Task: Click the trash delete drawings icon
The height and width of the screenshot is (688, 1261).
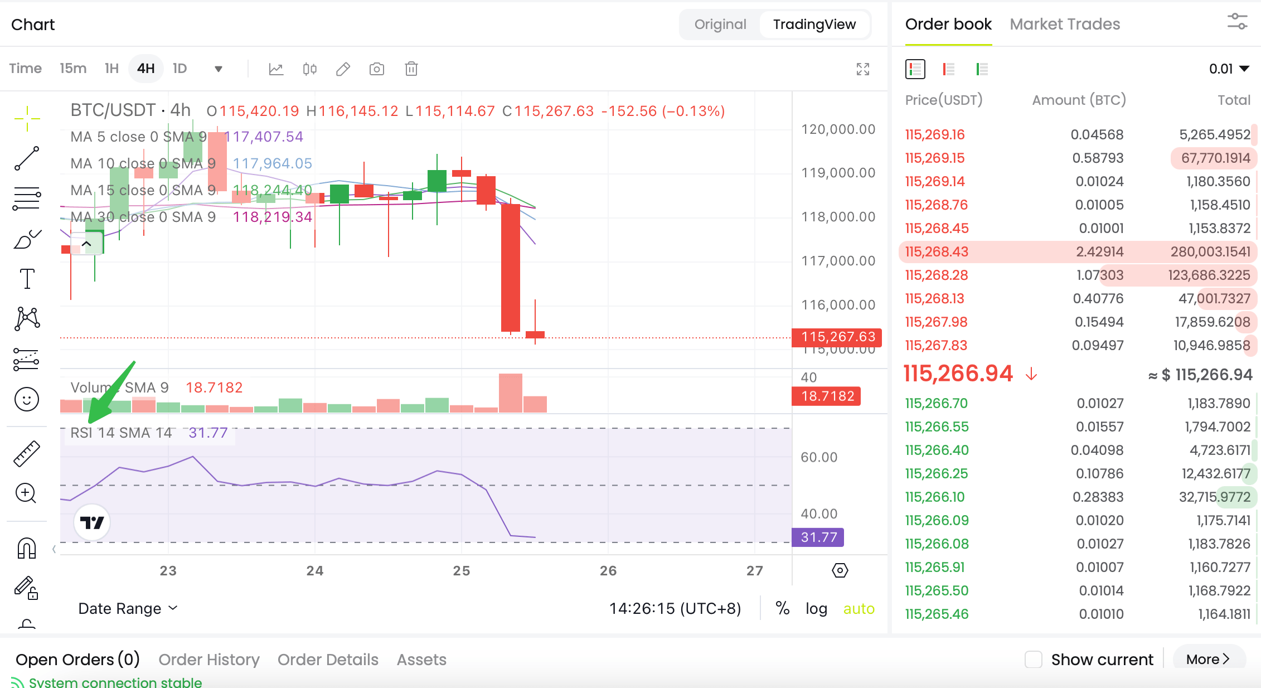Action: pyautogui.click(x=411, y=69)
